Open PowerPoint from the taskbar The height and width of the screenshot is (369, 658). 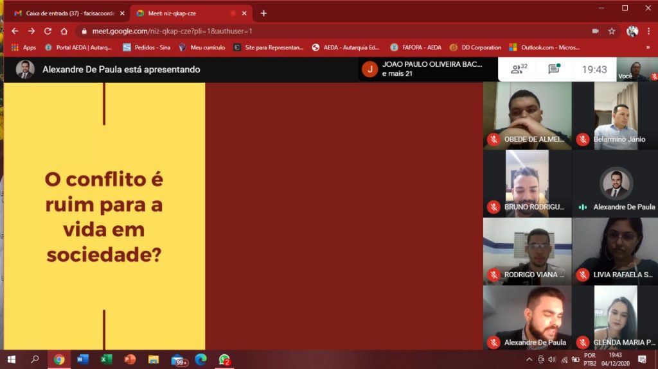[130, 359]
